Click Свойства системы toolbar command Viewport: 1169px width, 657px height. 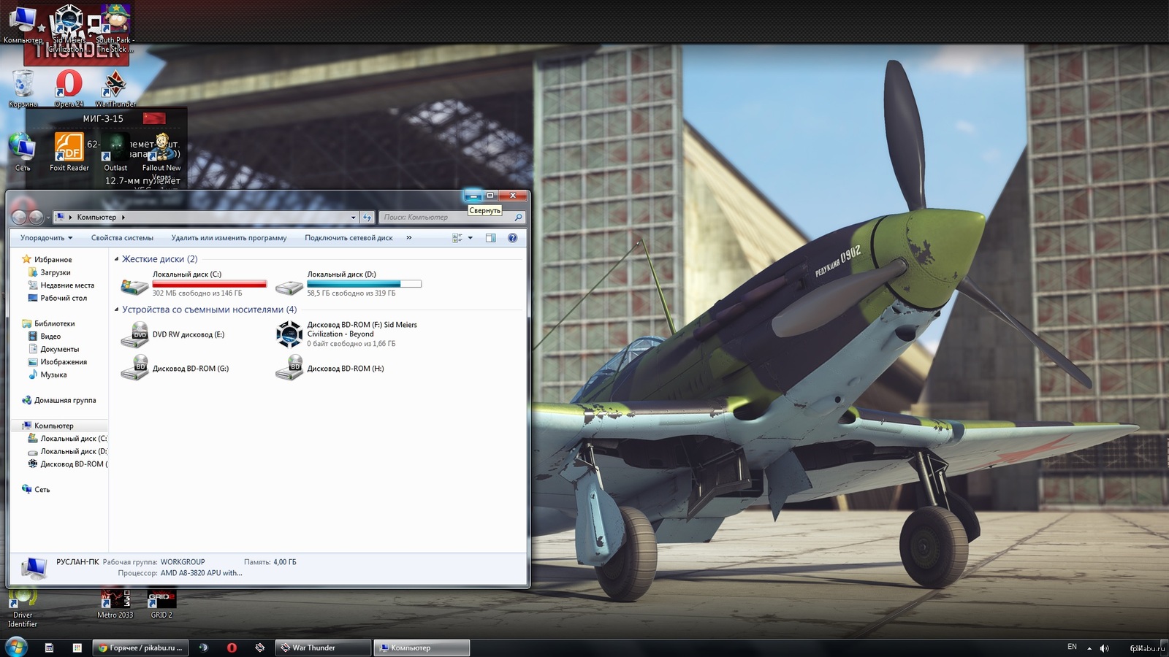pos(122,238)
